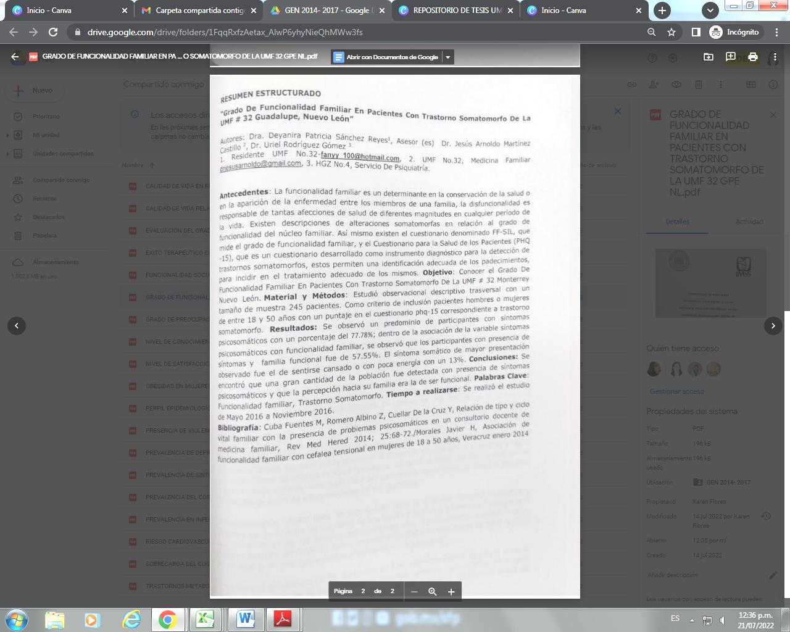Open Compartido conmigo in sidebar
The height and width of the screenshot is (632, 790).
pyautogui.click(x=61, y=180)
